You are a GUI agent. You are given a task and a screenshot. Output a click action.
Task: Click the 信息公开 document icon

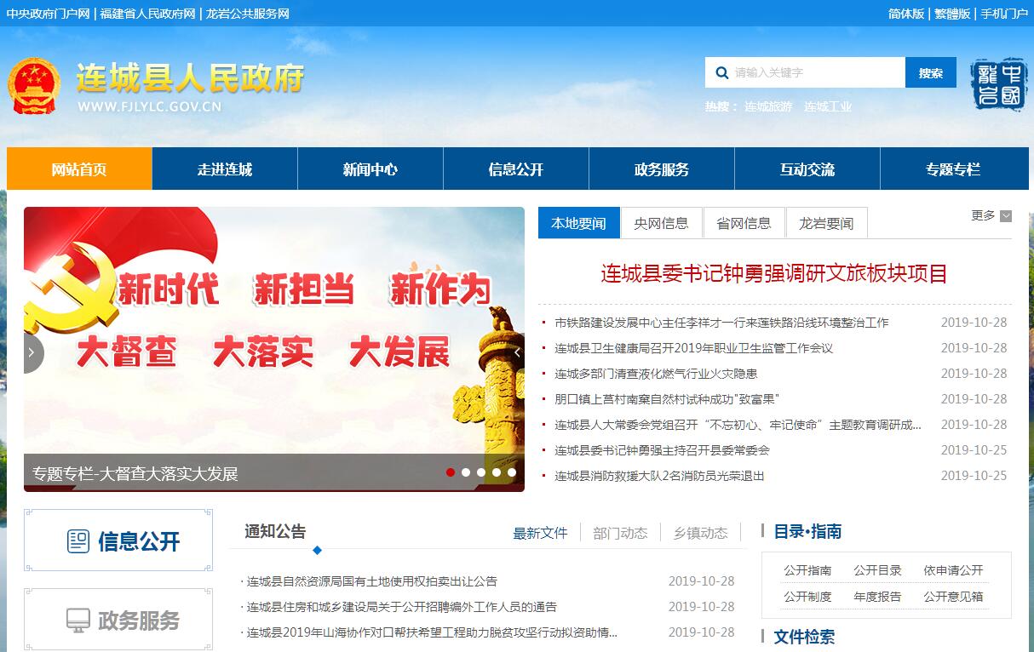(78, 541)
